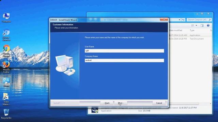Change view icon in Explorer toolbar

(x=193, y=25)
